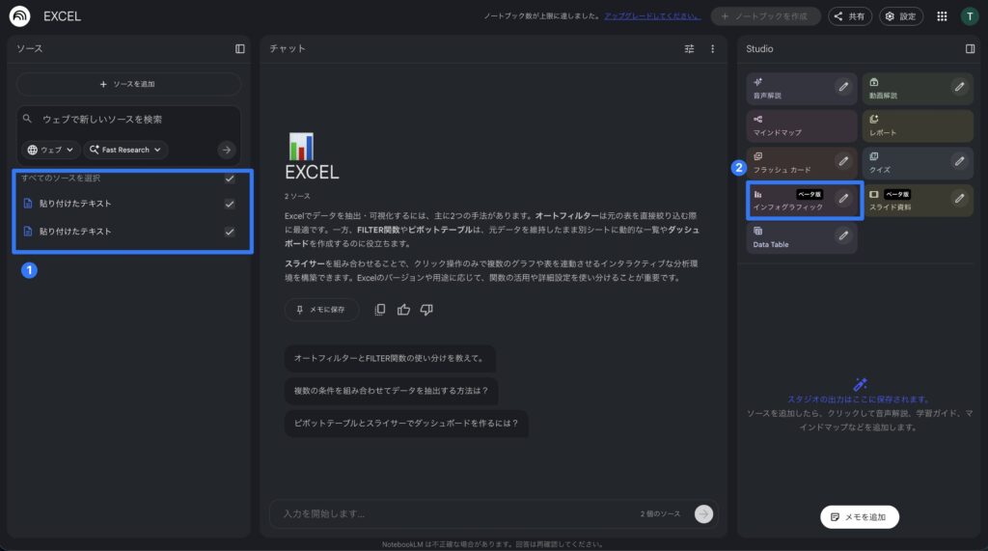
Task: Collapse the ソース panel with sidebar icon
Action: click(x=240, y=48)
